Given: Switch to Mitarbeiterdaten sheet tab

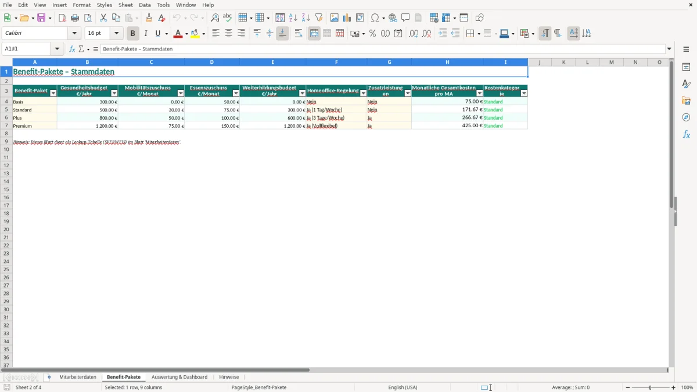Looking at the screenshot, I should [78, 377].
